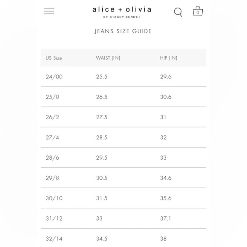Click the 32/14 size row
The width and height of the screenshot is (247, 247).
click(x=123, y=238)
